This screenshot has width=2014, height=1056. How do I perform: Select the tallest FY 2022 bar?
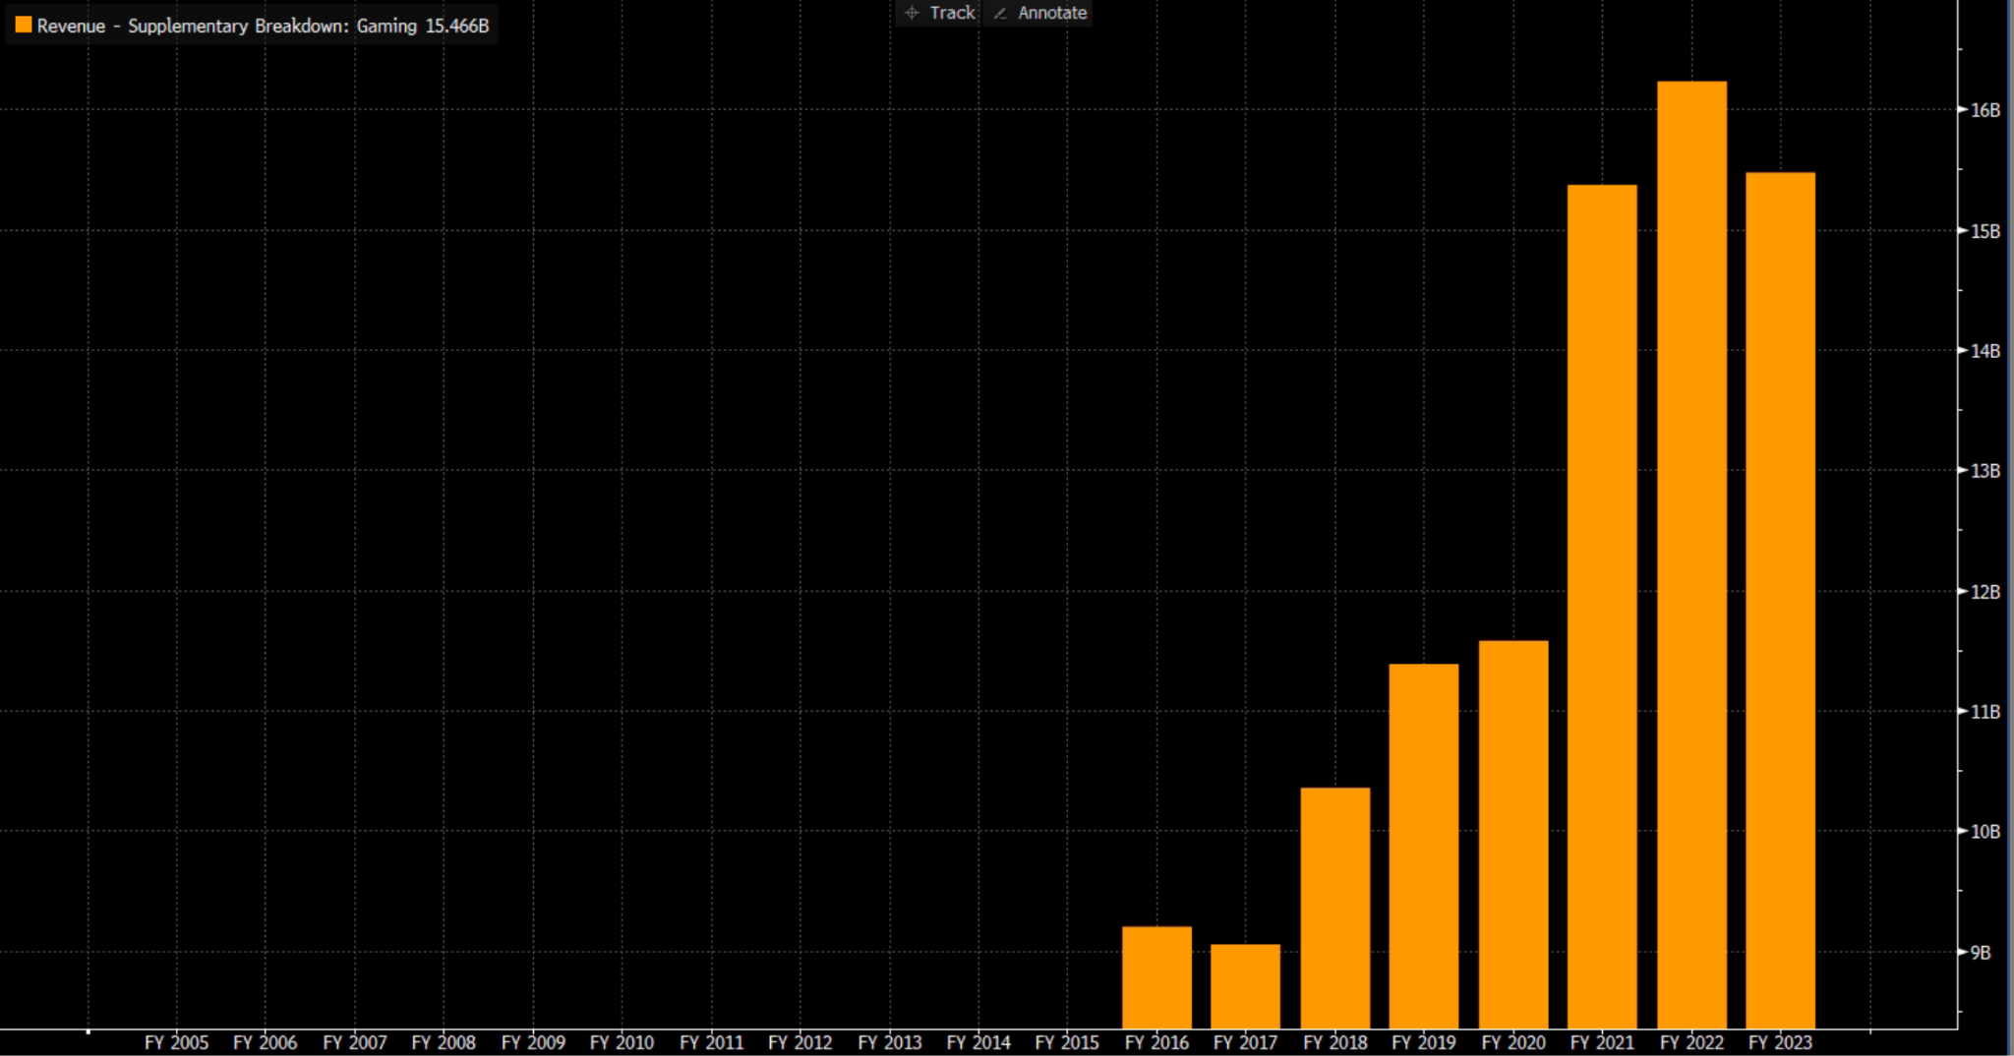1691,555
